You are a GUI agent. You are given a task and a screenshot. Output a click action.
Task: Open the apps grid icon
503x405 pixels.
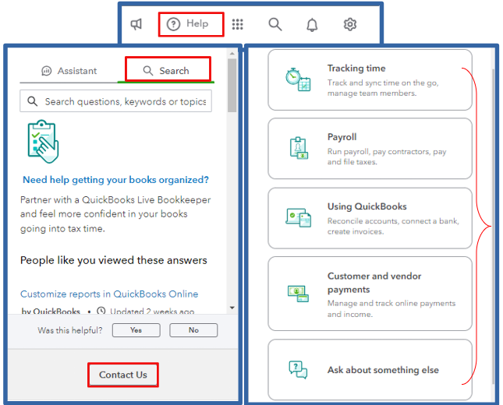(237, 24)
